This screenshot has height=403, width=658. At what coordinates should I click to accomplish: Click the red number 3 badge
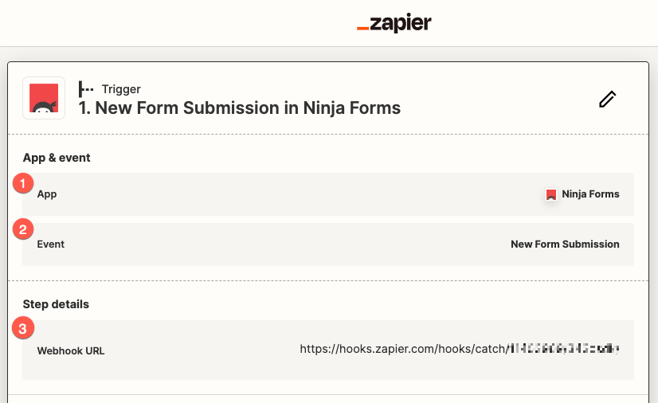tap(24, 327)
